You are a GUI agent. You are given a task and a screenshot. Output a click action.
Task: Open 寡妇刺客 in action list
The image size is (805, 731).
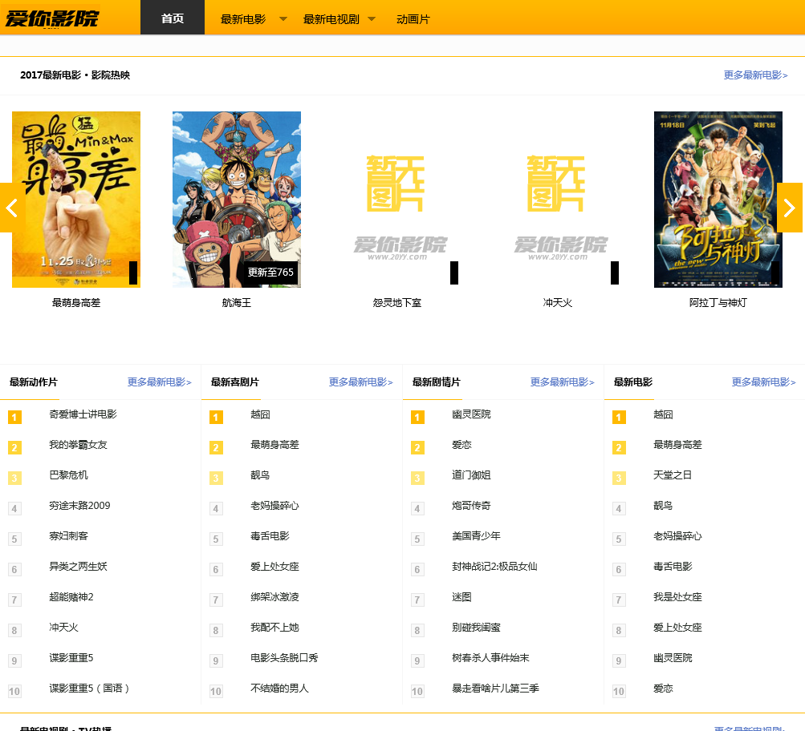click(x=68, y=536)
